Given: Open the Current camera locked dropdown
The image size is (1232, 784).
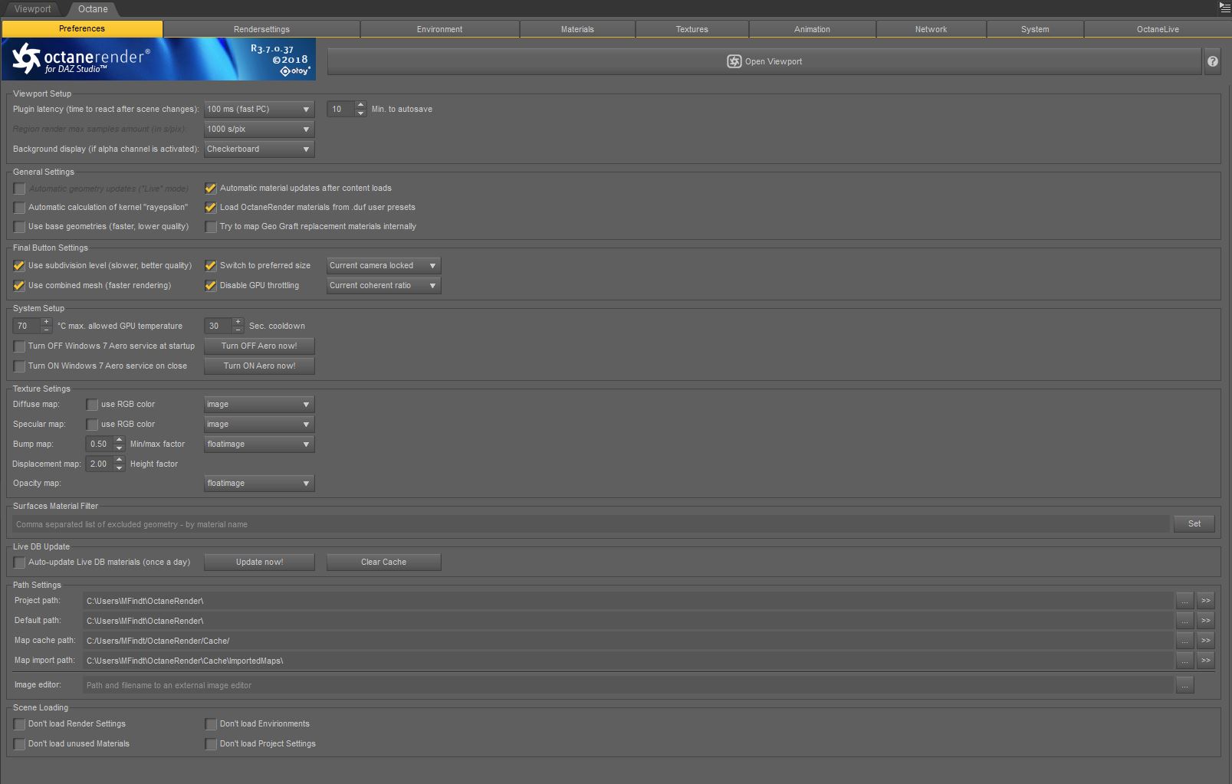Looking at the screenshot, I should [x=383, y=266].
